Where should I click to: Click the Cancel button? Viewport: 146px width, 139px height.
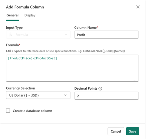pyautogui.click(x=116, y=131)
